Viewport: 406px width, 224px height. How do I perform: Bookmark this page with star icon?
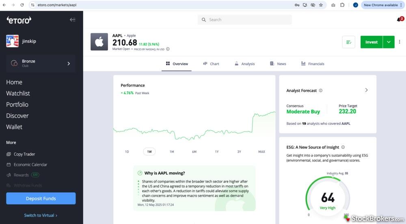click(x=321, y=5)
